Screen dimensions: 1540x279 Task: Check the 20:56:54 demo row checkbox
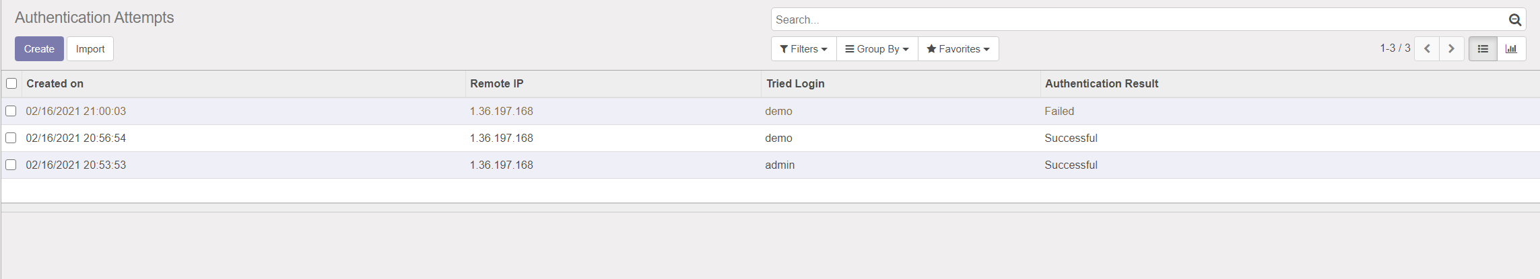[x=11, y=138]
